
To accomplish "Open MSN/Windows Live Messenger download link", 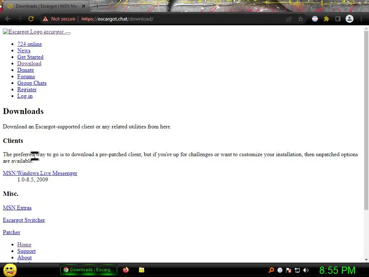I will click(x=40, y=173).
